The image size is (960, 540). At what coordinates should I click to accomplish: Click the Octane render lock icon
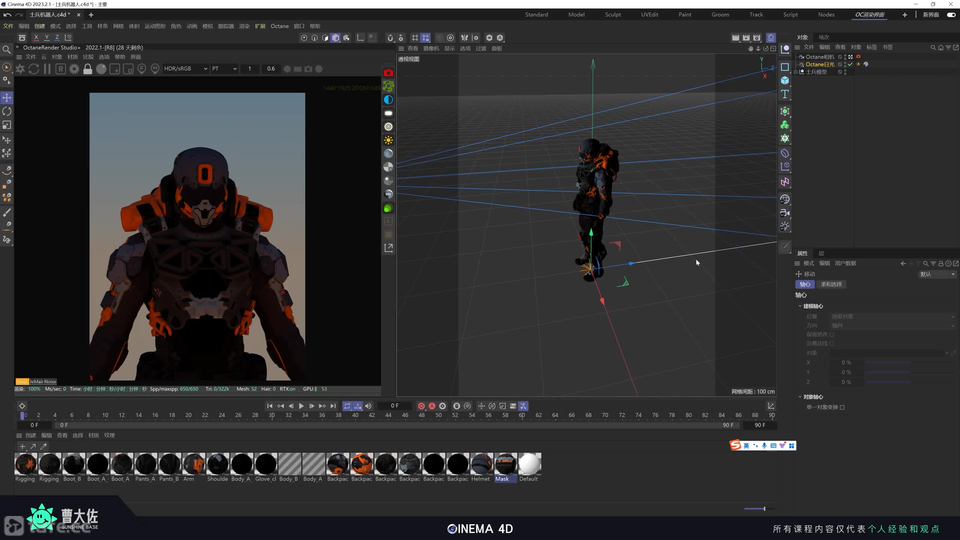pos(87,69)
